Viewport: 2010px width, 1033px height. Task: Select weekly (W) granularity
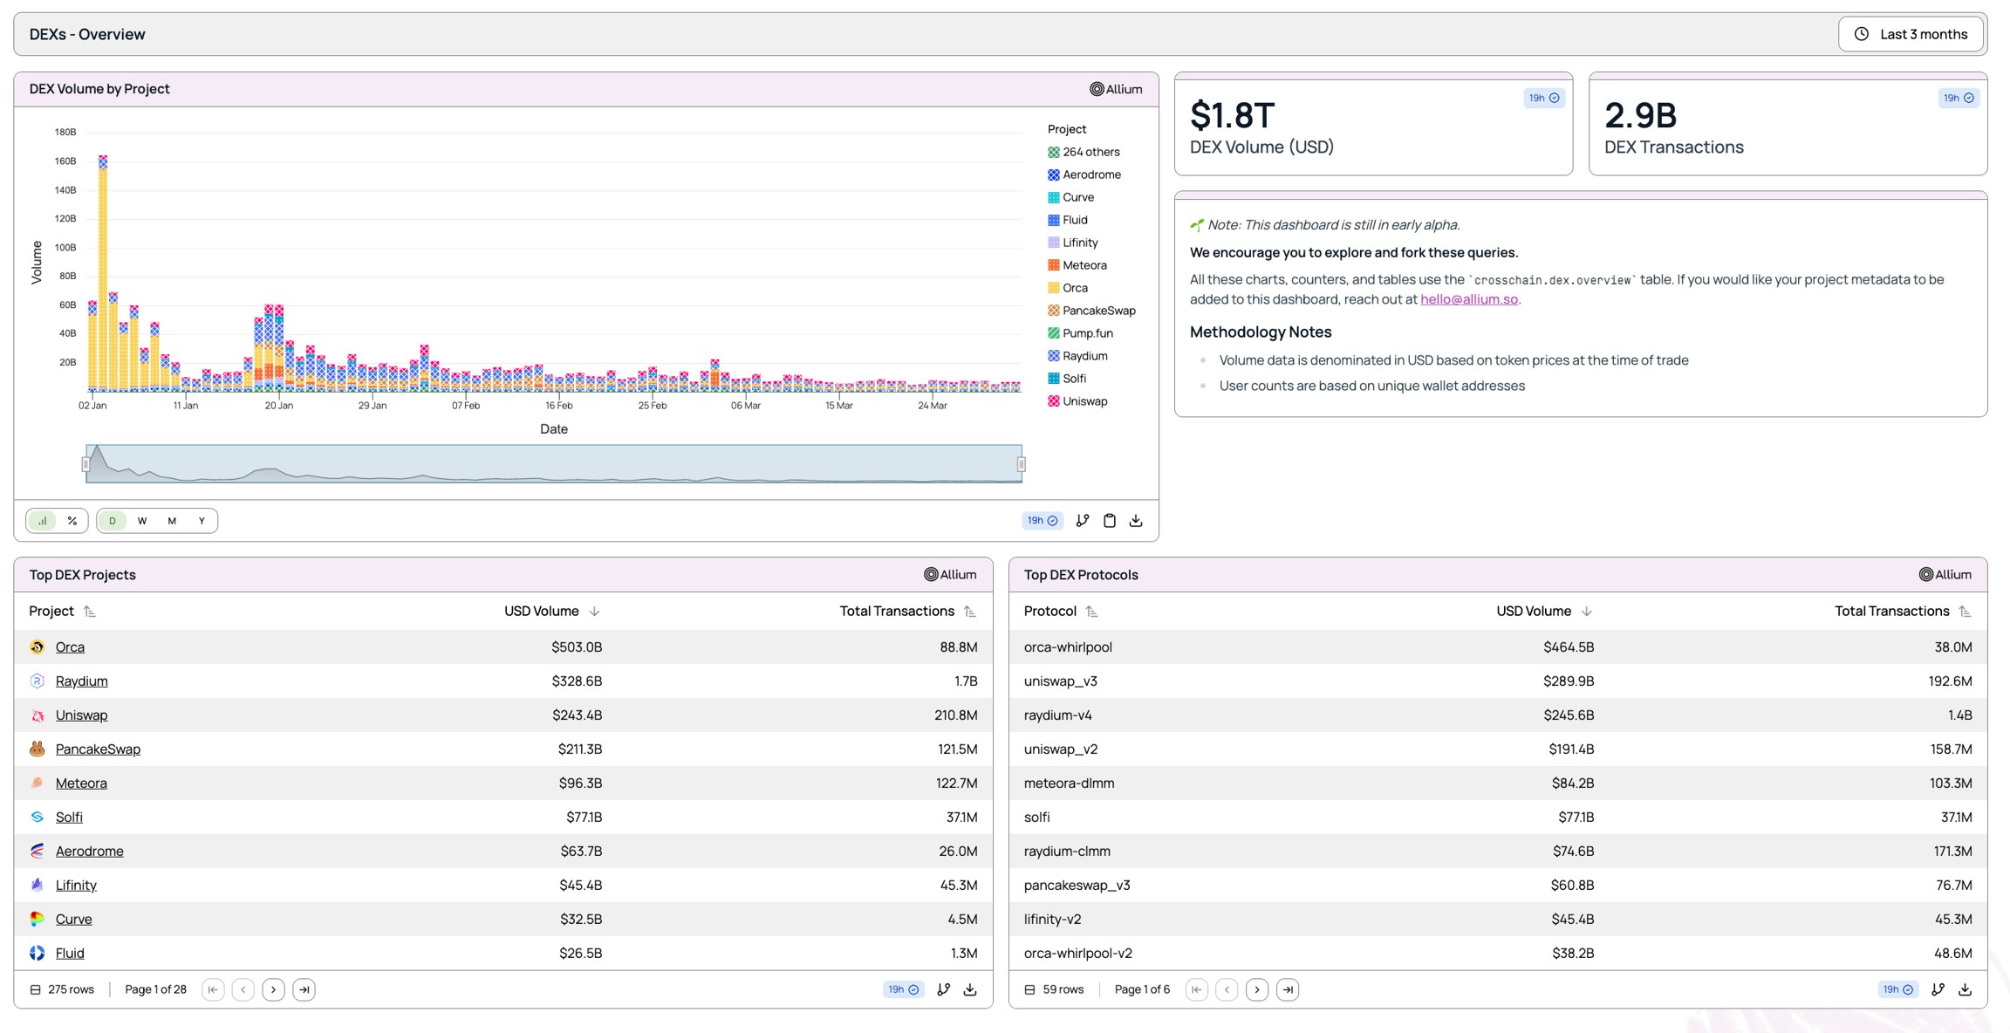[142, 521]
